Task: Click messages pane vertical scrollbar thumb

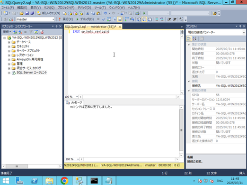Action: pos(181,130)
